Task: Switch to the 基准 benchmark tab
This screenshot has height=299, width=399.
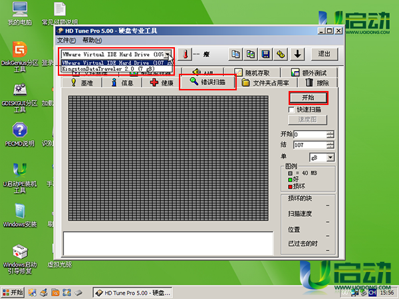Action: point(81,82)
